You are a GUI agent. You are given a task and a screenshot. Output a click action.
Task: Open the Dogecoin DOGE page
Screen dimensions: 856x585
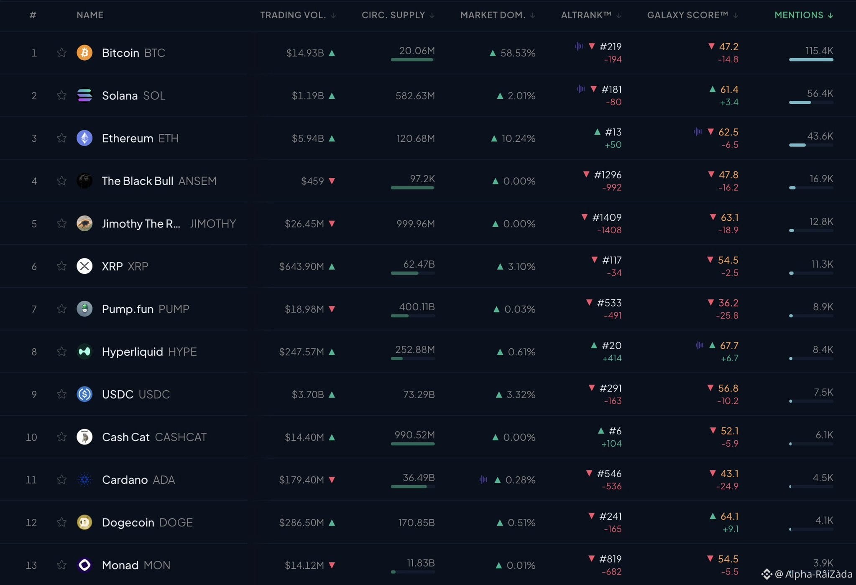[x=147, y=522]
